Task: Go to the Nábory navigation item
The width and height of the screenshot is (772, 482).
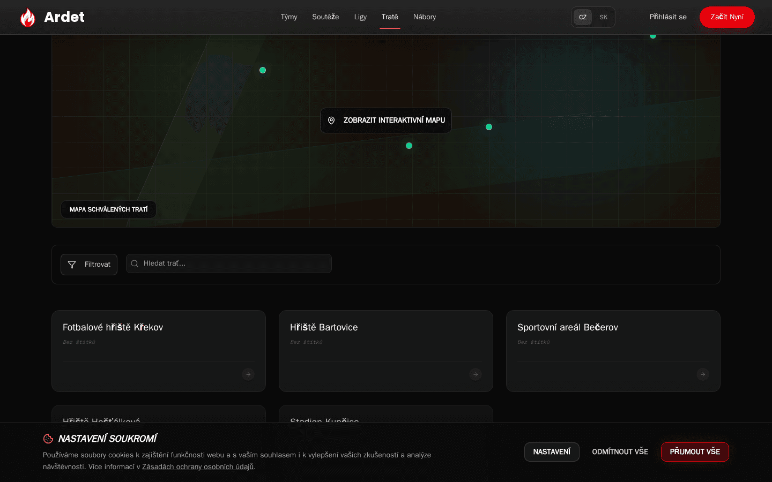Action: pyautogui.click(x=425, y=17)
